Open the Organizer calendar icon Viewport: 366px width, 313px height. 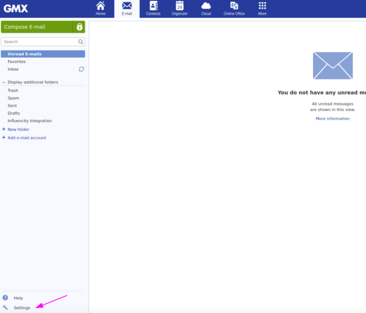pos(180,6)
